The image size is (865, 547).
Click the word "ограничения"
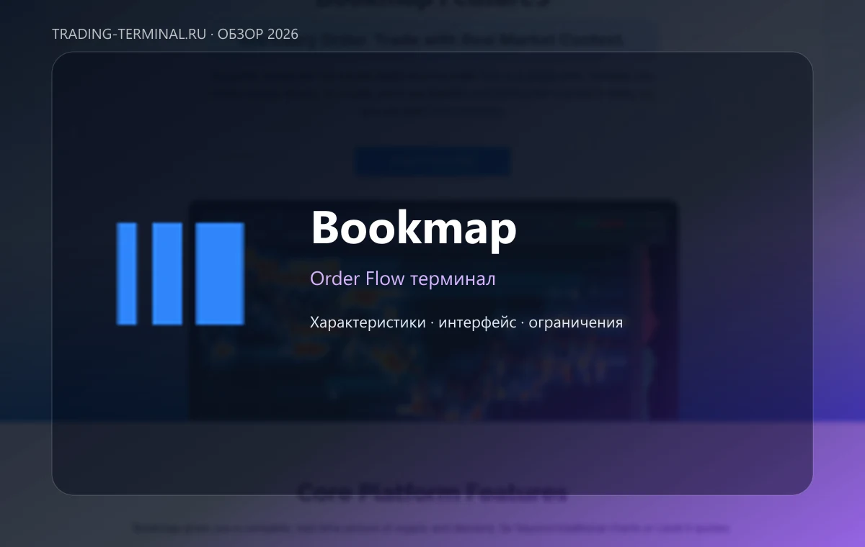click(x=575, y=322)
